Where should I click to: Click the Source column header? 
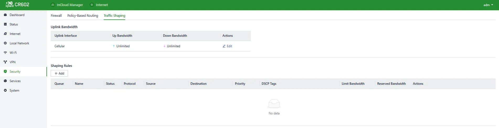151,84
